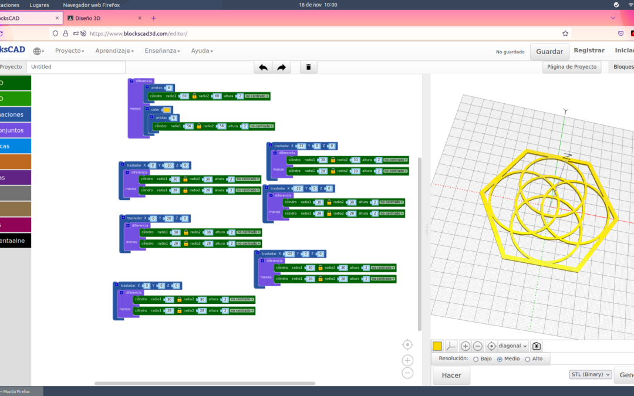Zoom in on the 3D render view
The width and height of the screenshot is (634, 396).
tap(466, 346)
